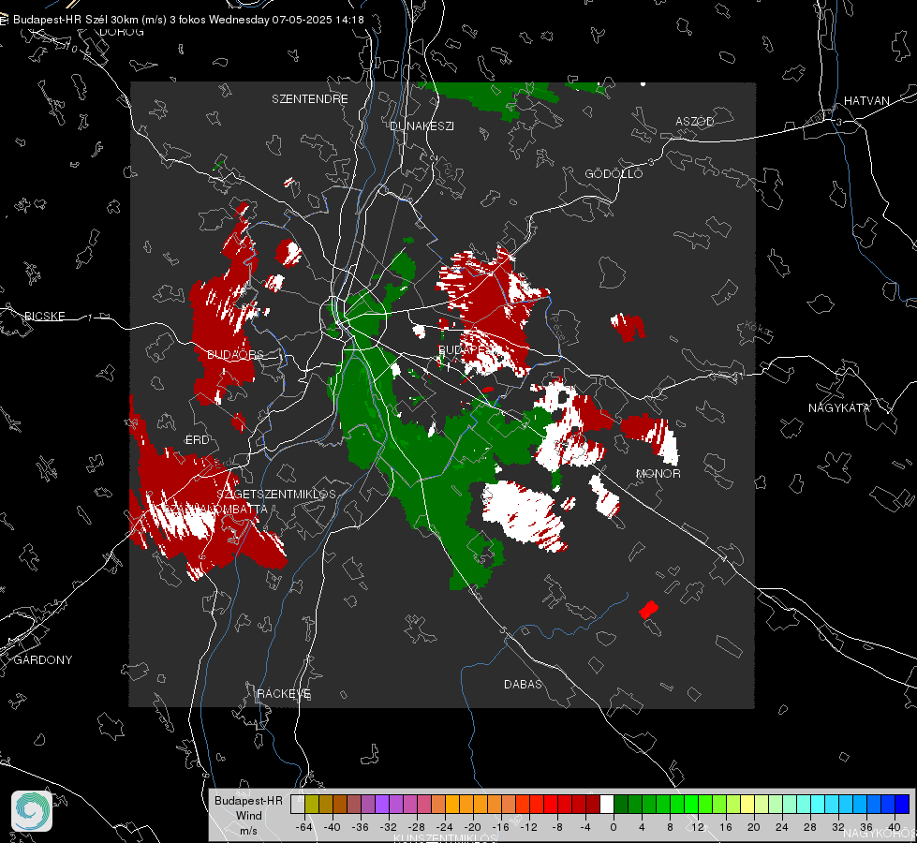Screen dimensions: 917x843
Task: Select the dark blue rightmost legend swatch
Action: (x=902, y=805)
